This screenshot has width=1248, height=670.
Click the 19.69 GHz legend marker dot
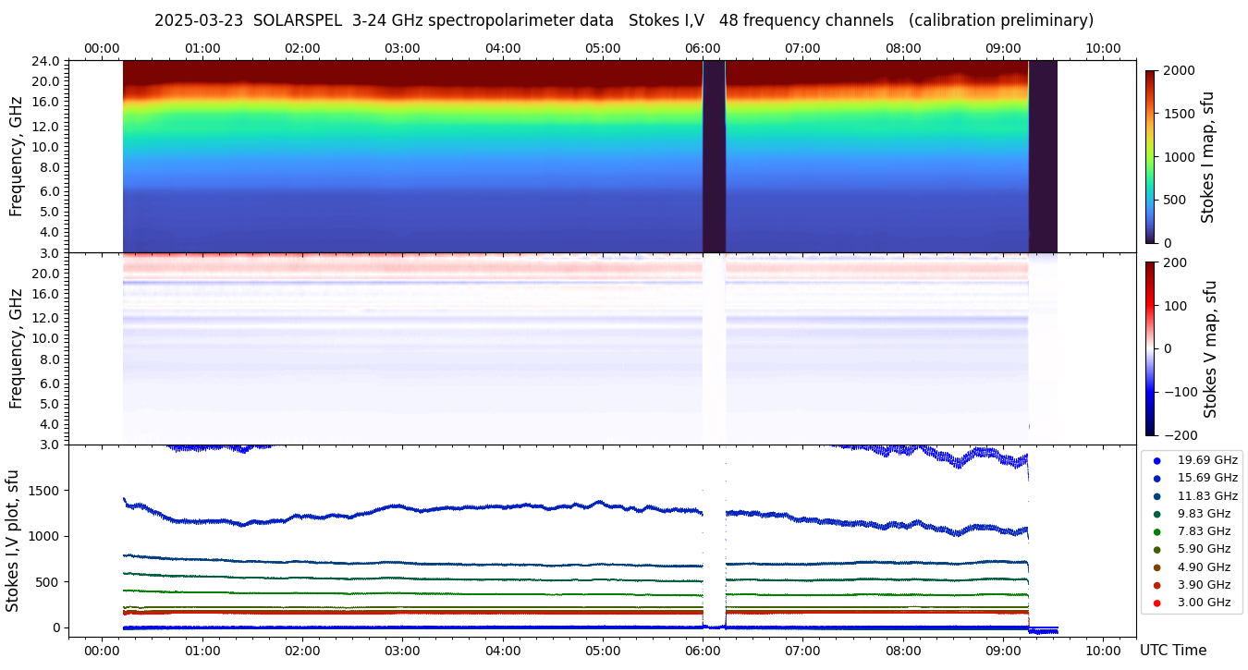[x=1156, y=460]
